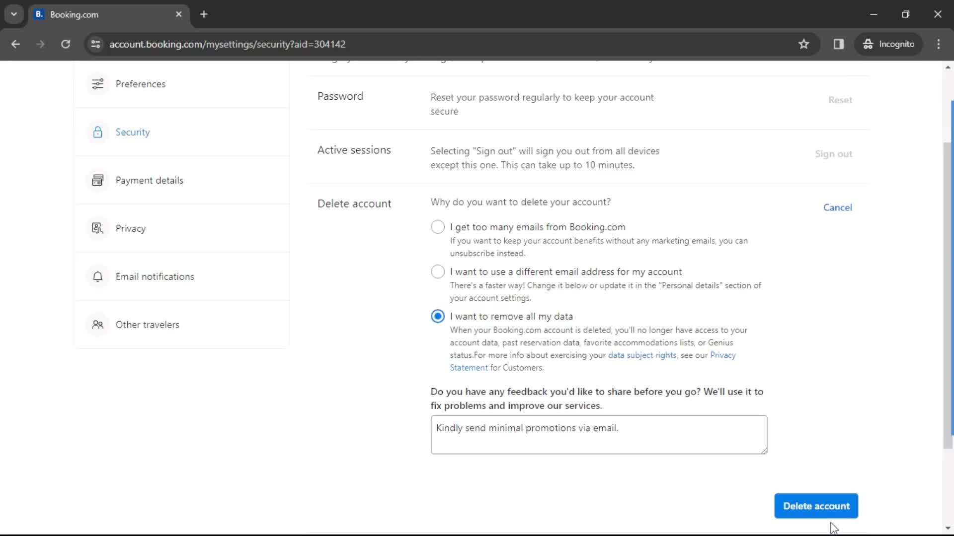Click the Cancel link for delete account
Viewport: 954px width, 536px height.
[837, 207]
